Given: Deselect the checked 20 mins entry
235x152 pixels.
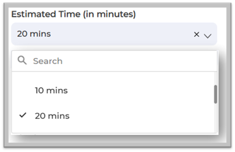Looking at the screenshot, I should (x=52, y=116).
